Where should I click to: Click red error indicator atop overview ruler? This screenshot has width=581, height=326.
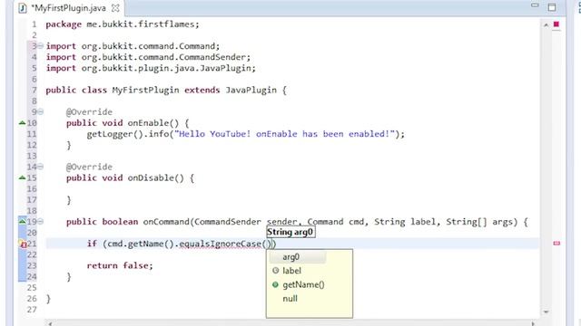coord(556,24)
